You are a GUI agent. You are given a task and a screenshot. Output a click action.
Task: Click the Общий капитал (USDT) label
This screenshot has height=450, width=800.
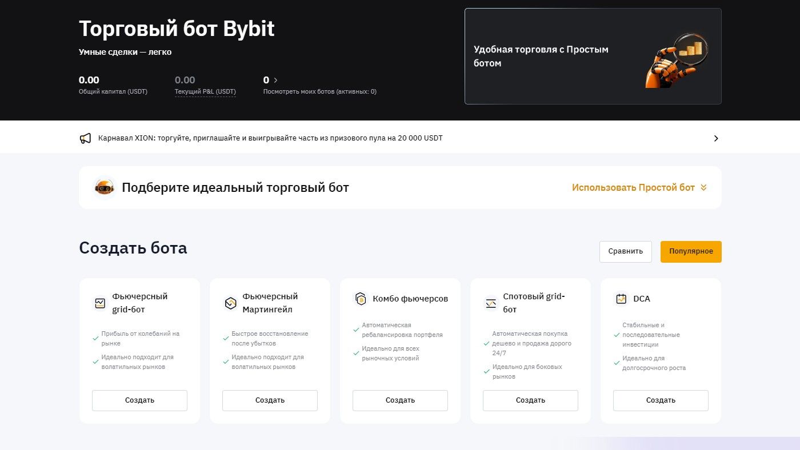click(x=113, y=91)
